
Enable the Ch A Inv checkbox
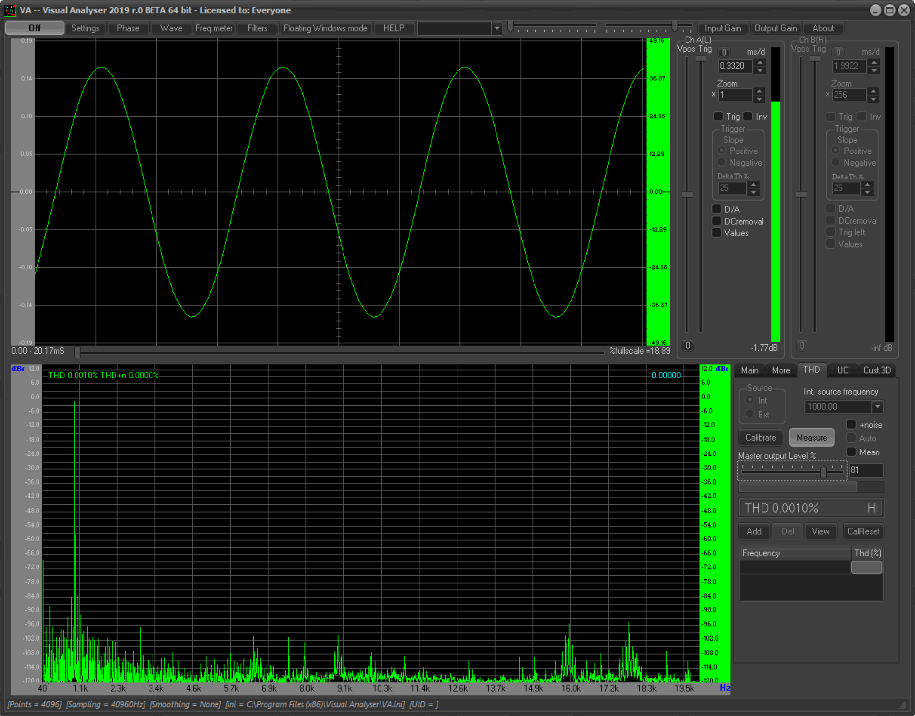(748, 116)
